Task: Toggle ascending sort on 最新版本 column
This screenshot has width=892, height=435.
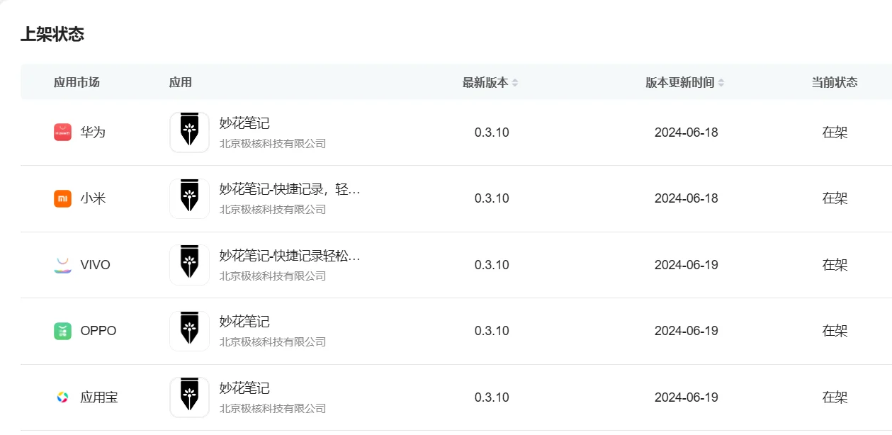Action: pyautogui.click(x=514, y=79)
